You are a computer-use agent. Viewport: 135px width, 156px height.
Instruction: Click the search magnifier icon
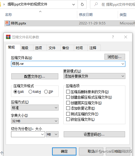pyautogui.click(x=96, y=4)
